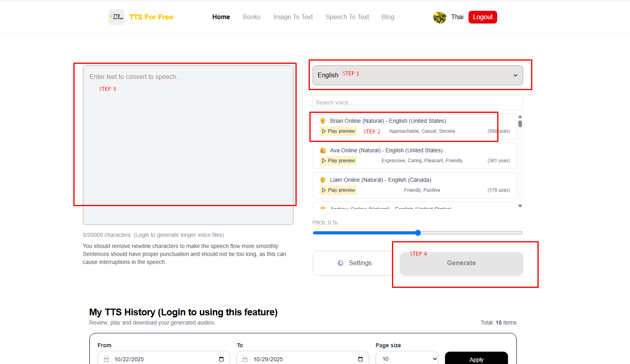630x364 pixels.
Task: Click voice list scrollbar down arrow
Action: 520,206
